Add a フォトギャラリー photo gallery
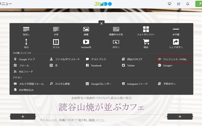This screenshot has width=202, height=126. coord(146,31)
